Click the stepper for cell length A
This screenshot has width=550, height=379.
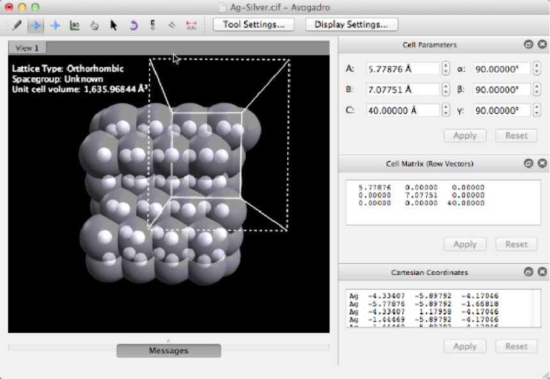click(445, 68)
